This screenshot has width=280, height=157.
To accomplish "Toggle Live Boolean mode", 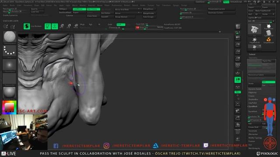I will coord(27,26).
